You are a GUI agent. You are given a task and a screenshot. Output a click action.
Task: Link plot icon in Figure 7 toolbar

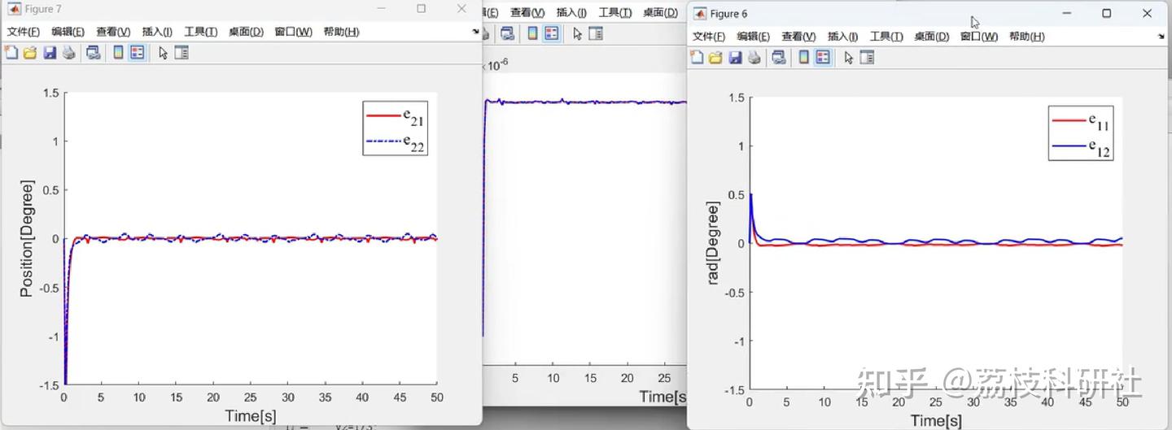[x=94, y=53]
